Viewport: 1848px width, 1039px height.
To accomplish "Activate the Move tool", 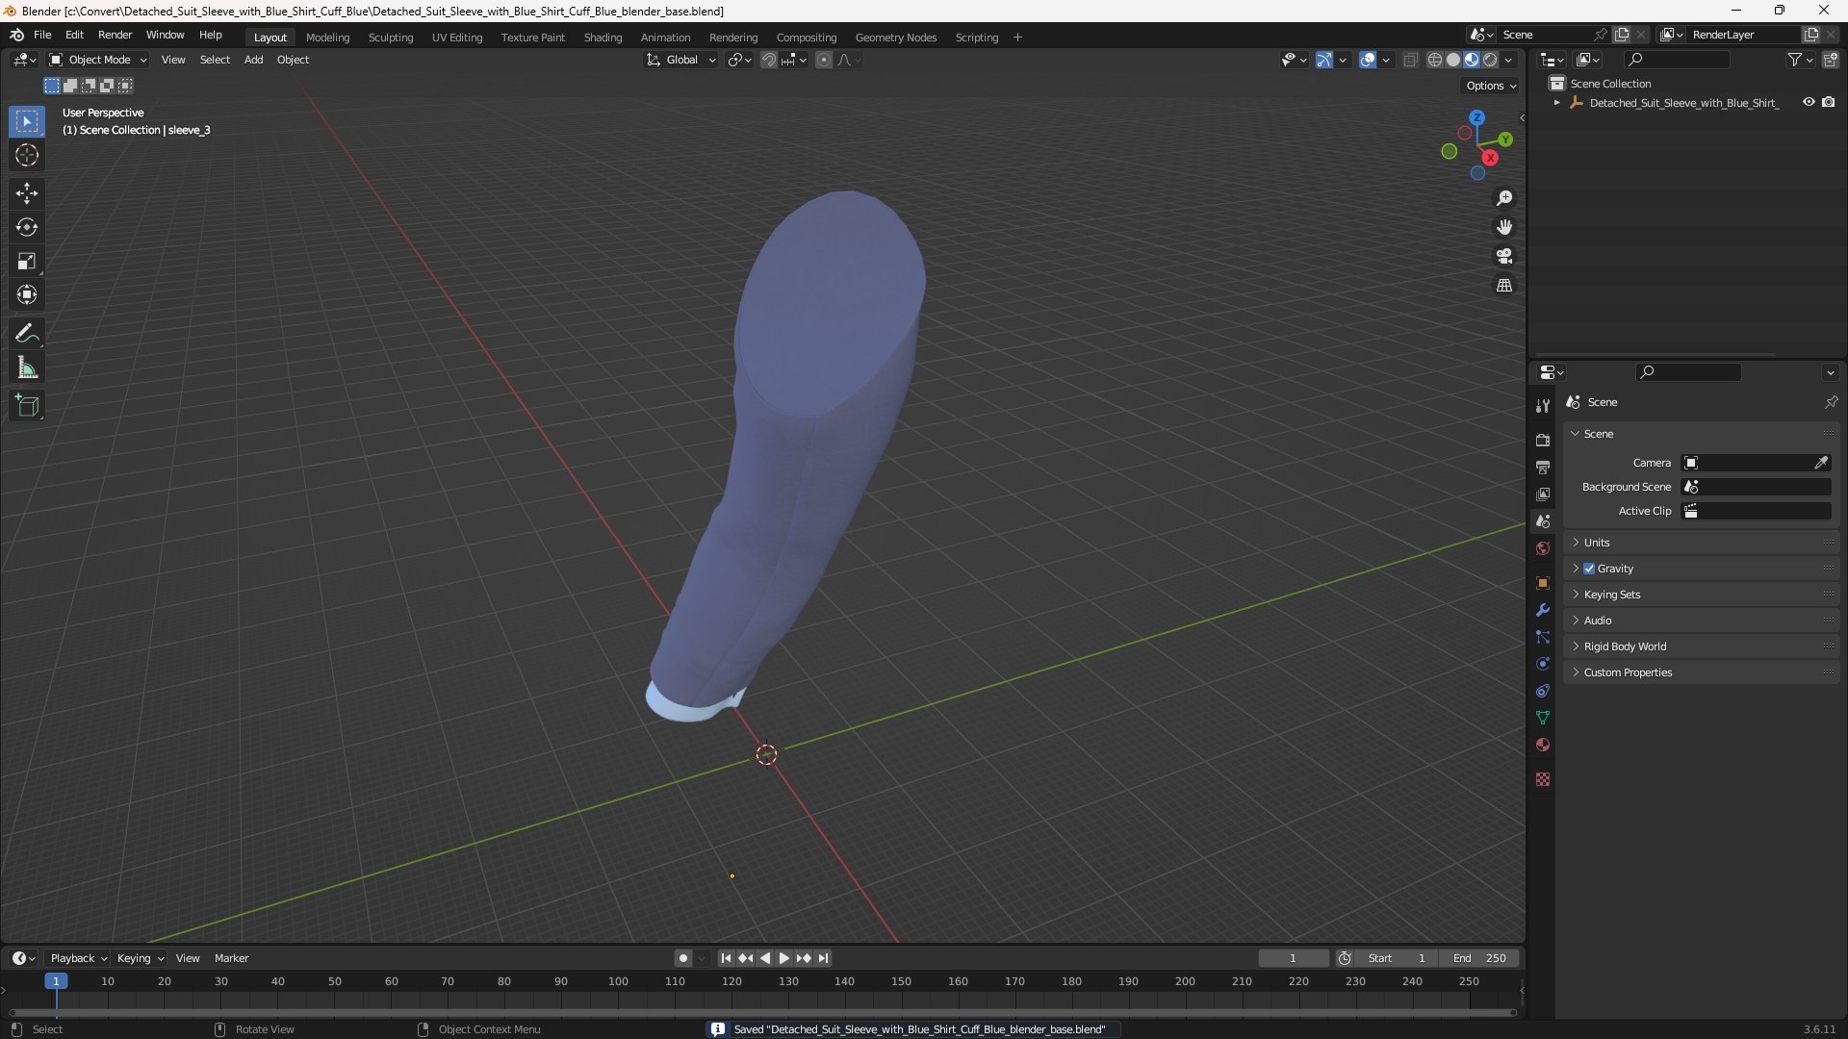I will [x=27, y=193].
